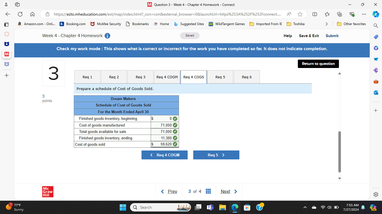
Task: Click the Finished goods inventory, ending value 11,380
Action: 166,138
